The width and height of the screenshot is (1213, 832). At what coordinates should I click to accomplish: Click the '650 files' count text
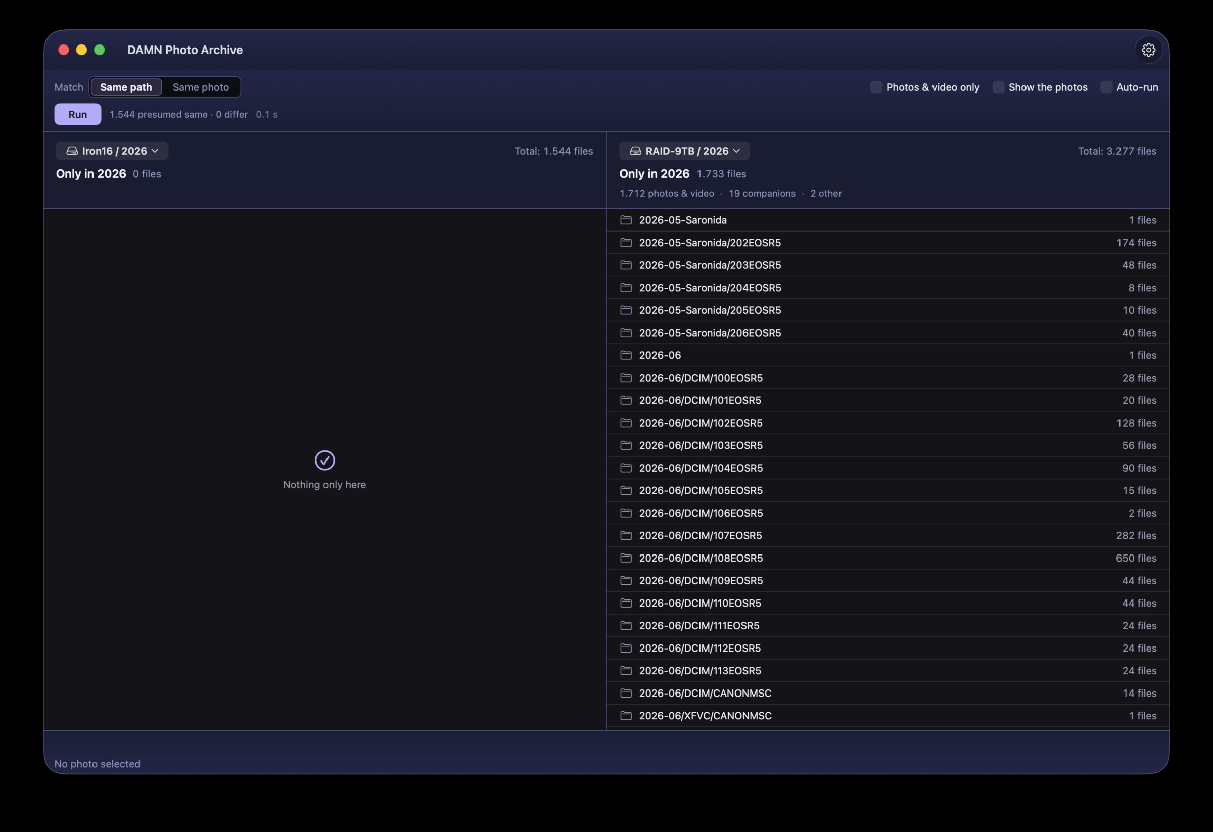pyautogui.click(x=1136, y=558)
